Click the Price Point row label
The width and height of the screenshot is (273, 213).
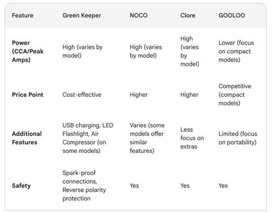coord(28,95)
